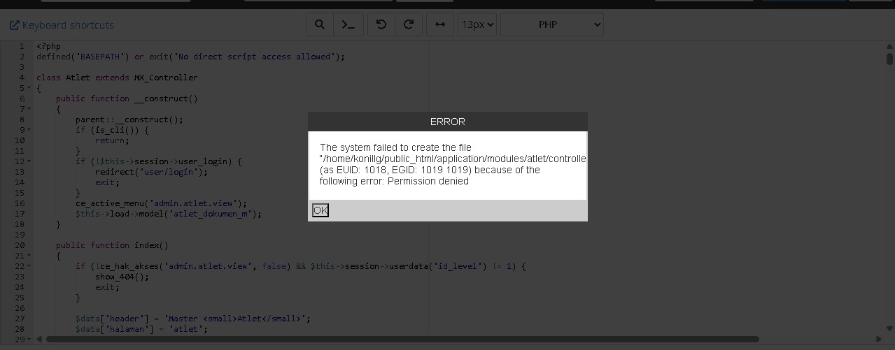The height and width of the screenshot is (350, 895).
Task: Click line number 17 in the gutter
Action: (20, 214)
